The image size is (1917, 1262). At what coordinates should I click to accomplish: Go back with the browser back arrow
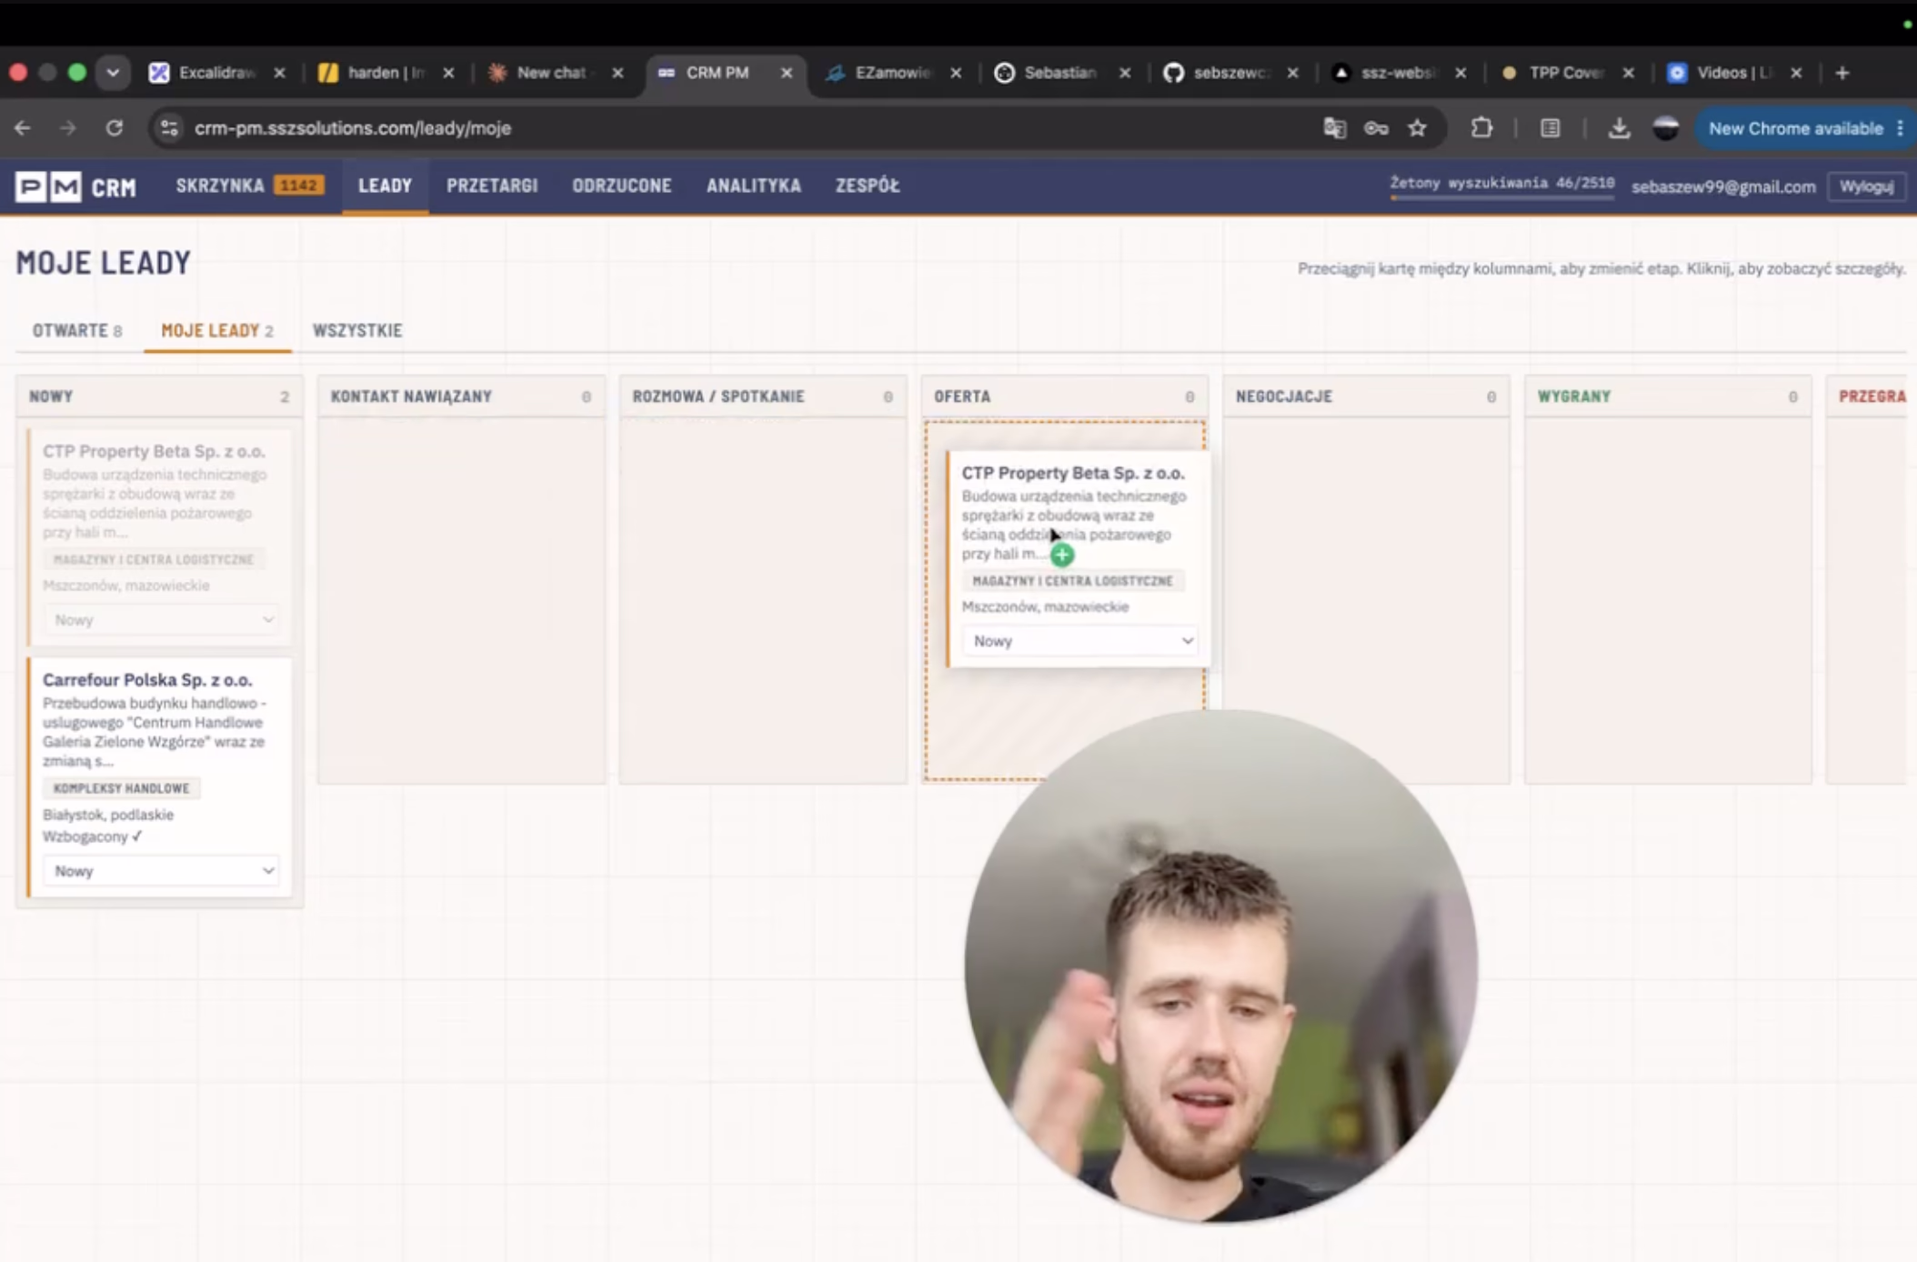(23, 128)
